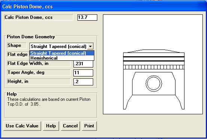
Task: Click the Flat edge label
Action: [18, 54]
